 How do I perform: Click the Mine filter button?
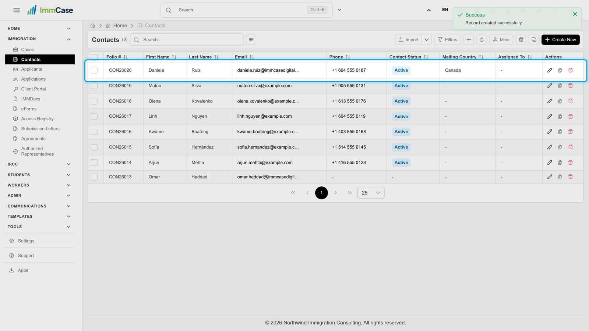coord(501,40)
